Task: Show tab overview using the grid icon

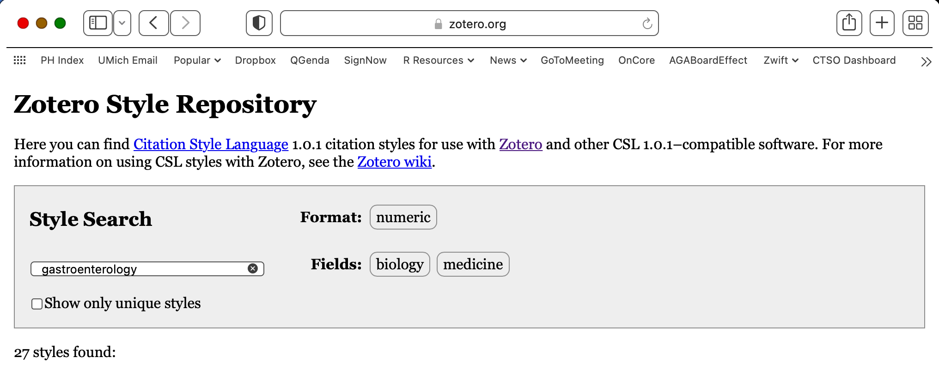Action: 915,23
